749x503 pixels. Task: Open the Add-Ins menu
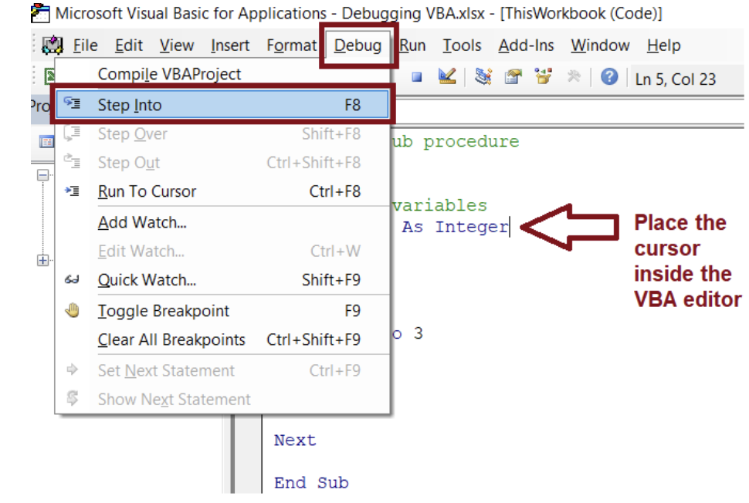[526, 46]
